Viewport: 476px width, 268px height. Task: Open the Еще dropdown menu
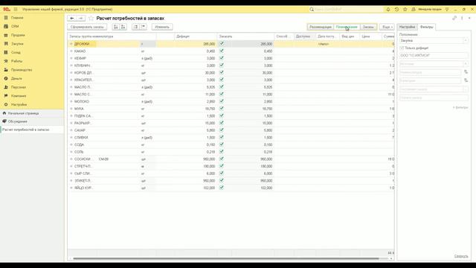(x=387, y=27)
